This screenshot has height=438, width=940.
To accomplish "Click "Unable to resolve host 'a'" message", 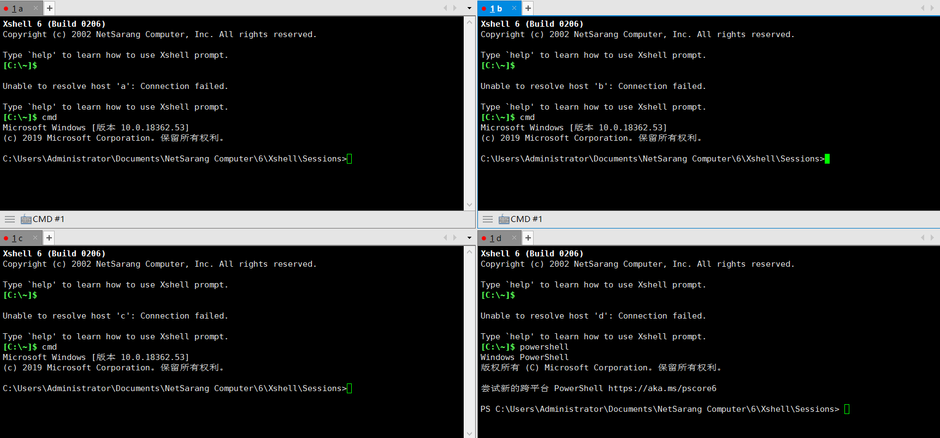I will 115,86.
